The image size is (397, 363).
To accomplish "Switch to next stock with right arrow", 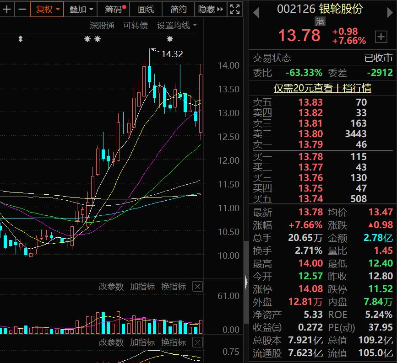I will pos(389,13).
